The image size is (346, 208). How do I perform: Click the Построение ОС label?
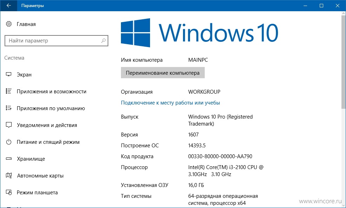coord(140,146)
